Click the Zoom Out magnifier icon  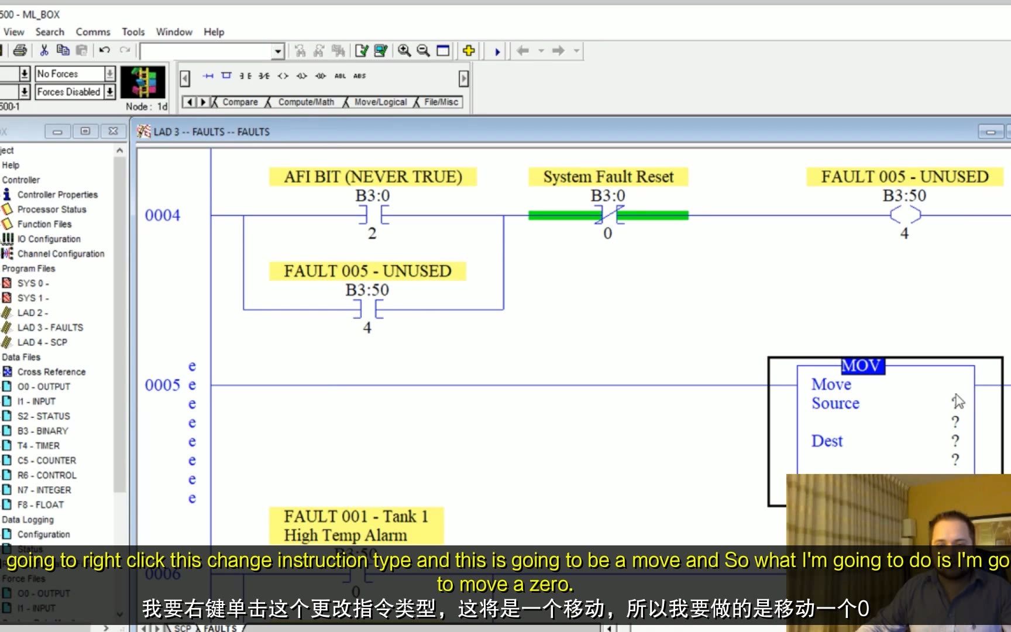(x=422, y=50)
